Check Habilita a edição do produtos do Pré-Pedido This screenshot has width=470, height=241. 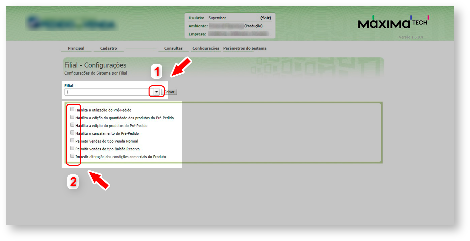pos(72,125)
